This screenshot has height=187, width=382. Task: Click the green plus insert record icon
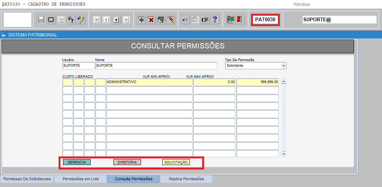coord(141,20)
